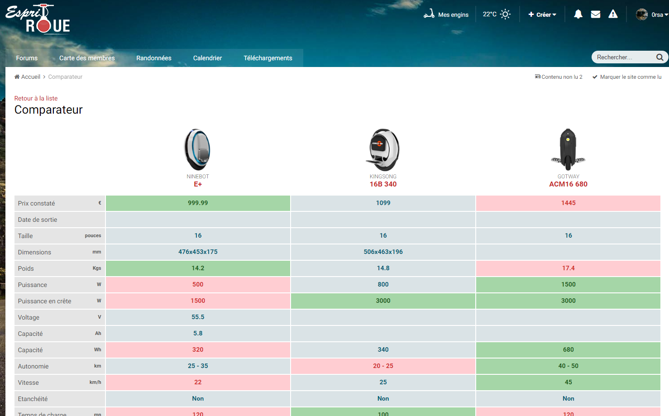Click the Comparateur breadcrumb text
This screenshot has width=669, height=416.
[x=65, y=77]
